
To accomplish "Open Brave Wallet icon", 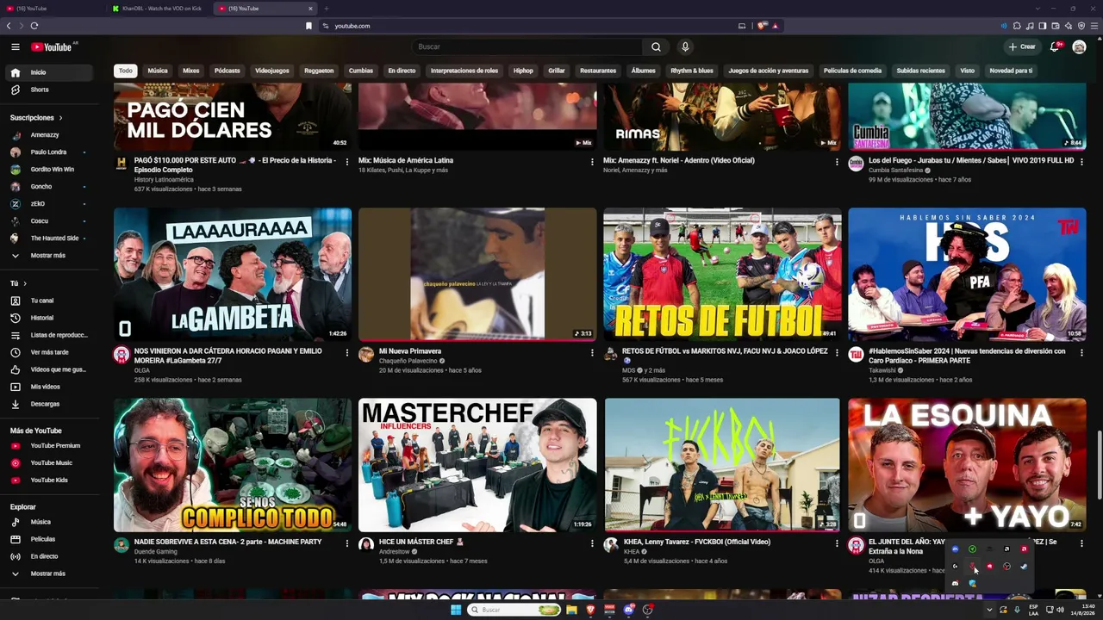I will pos(1056,26).
